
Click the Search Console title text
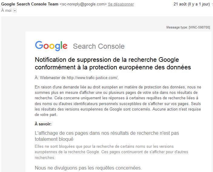(x=99, y=46)
